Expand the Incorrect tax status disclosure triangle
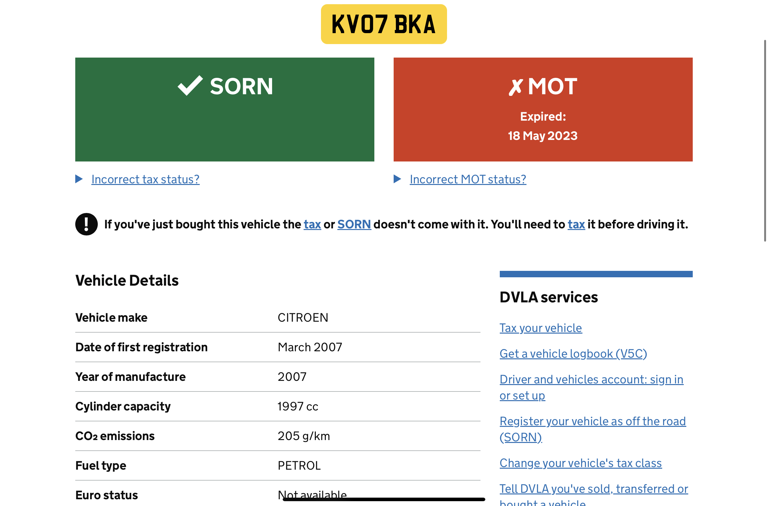 pos(79,179)
